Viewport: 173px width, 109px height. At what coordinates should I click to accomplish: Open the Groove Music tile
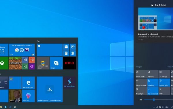[x=73, y=47]
